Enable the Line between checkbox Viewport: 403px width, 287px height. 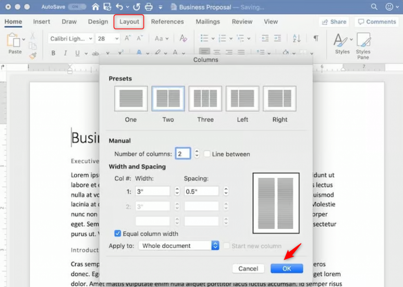[207, 154]
